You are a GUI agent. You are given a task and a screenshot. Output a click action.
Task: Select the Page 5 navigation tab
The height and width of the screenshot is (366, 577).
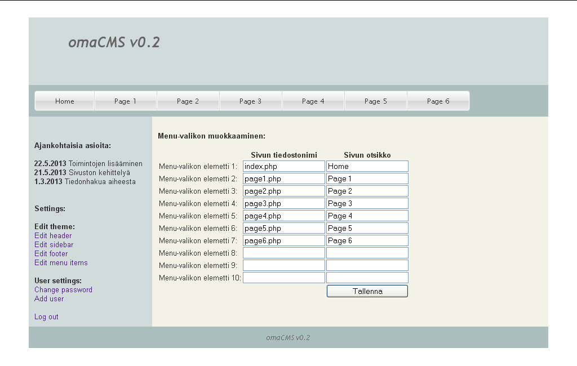[376, 100]
